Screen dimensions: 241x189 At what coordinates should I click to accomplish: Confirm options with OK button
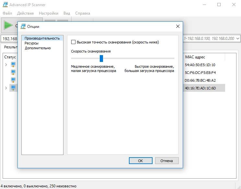(141, 161)
